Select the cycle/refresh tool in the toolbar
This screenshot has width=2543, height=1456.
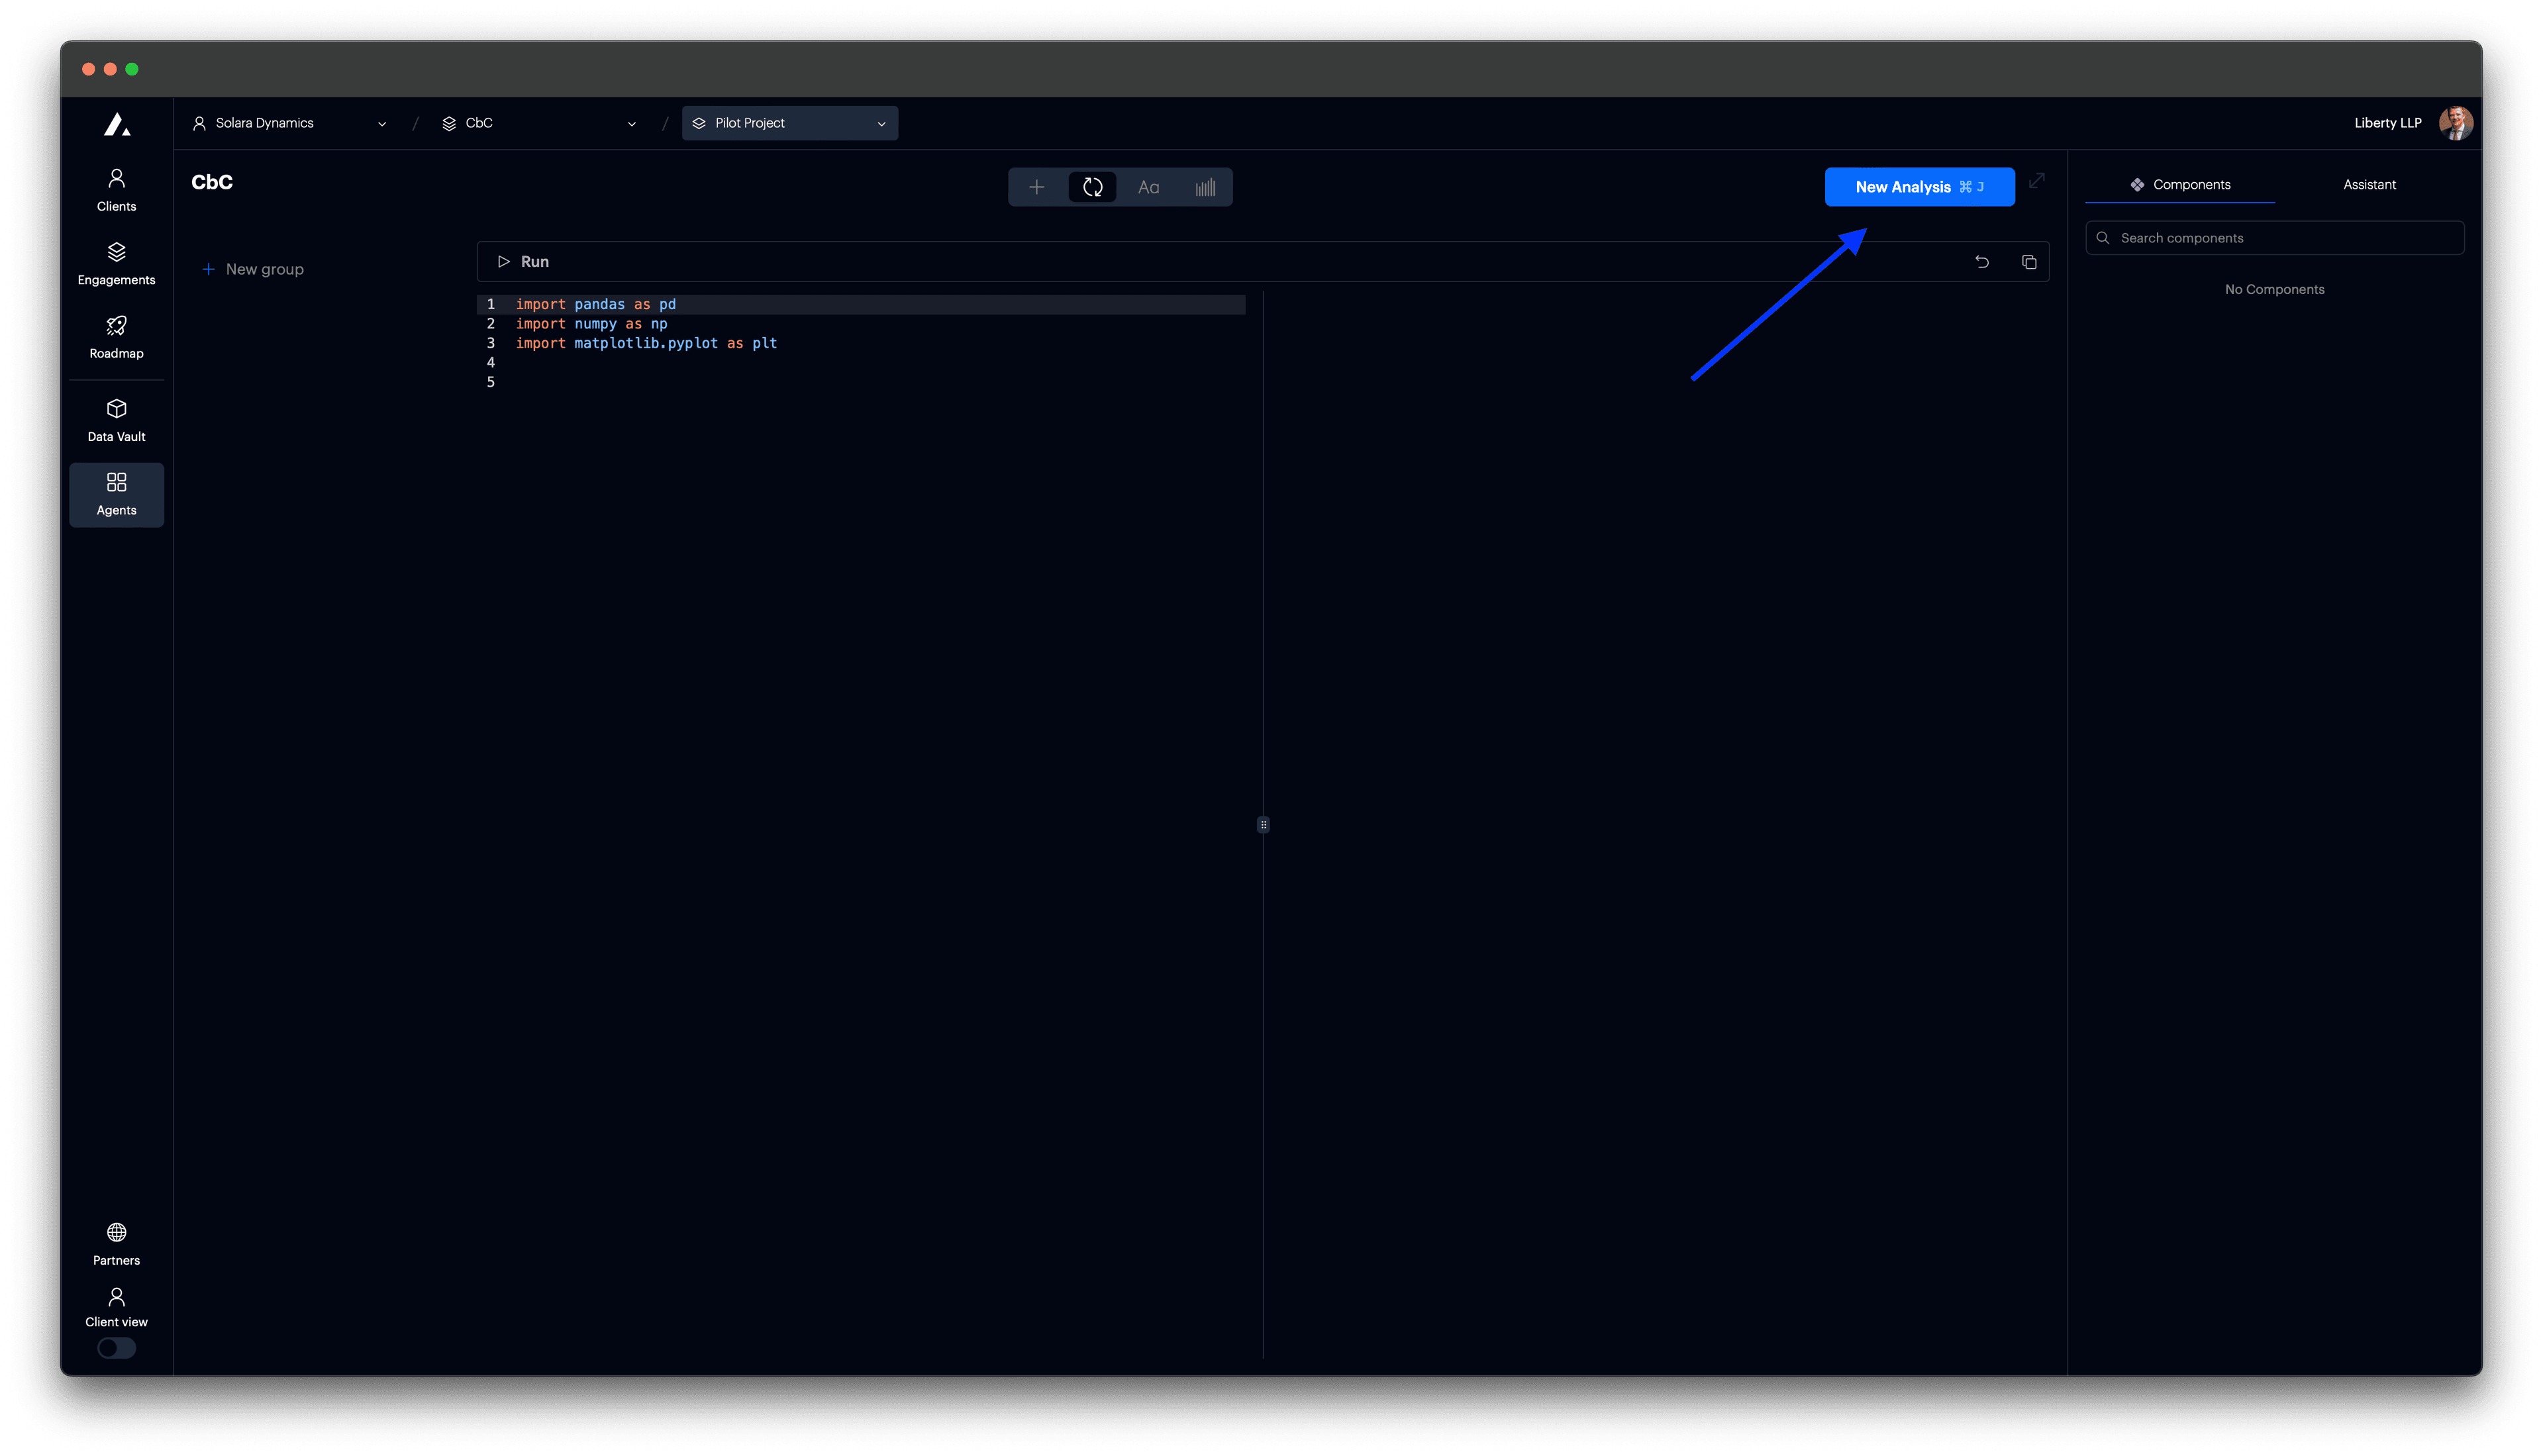coord(1092,186)
